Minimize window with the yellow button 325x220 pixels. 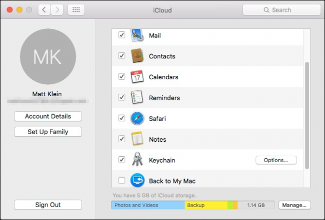[x=19, y=9]
